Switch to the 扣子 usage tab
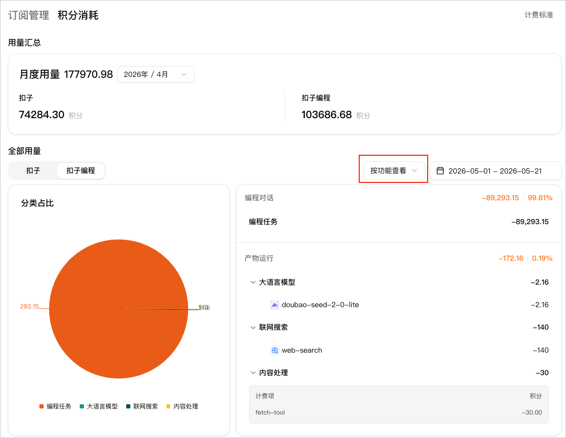 (x=33, y=171)
